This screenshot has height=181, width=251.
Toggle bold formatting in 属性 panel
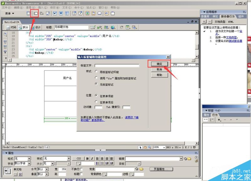[87, 159]
